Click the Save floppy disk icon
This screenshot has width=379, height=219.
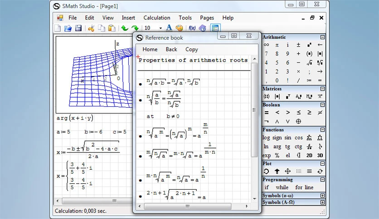tap(78, 28)
